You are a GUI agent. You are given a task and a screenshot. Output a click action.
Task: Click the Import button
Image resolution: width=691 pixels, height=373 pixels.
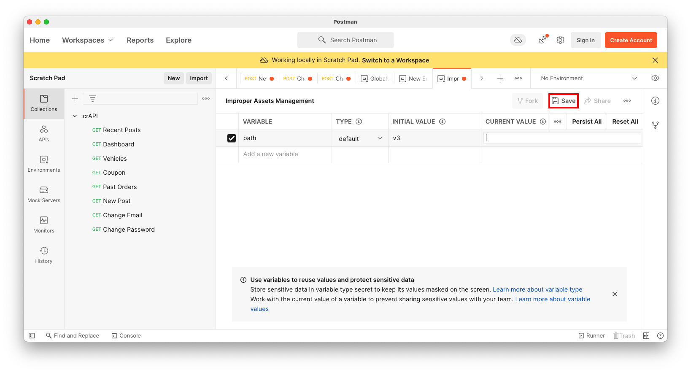click(x=199, y=78)
